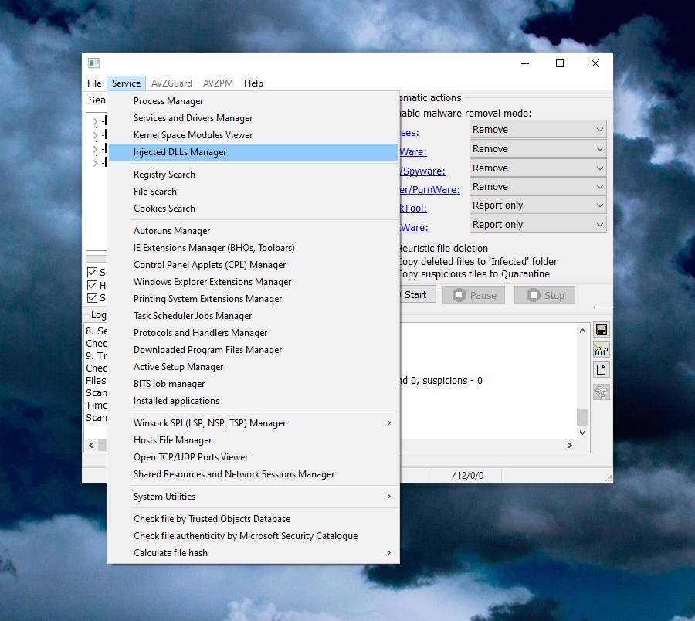Click the Stop button

click(x=544, y=295)
